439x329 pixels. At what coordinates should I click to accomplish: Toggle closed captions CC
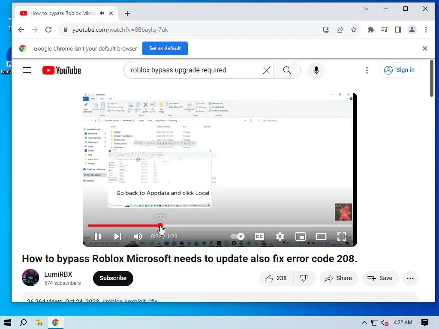[259, 236]
